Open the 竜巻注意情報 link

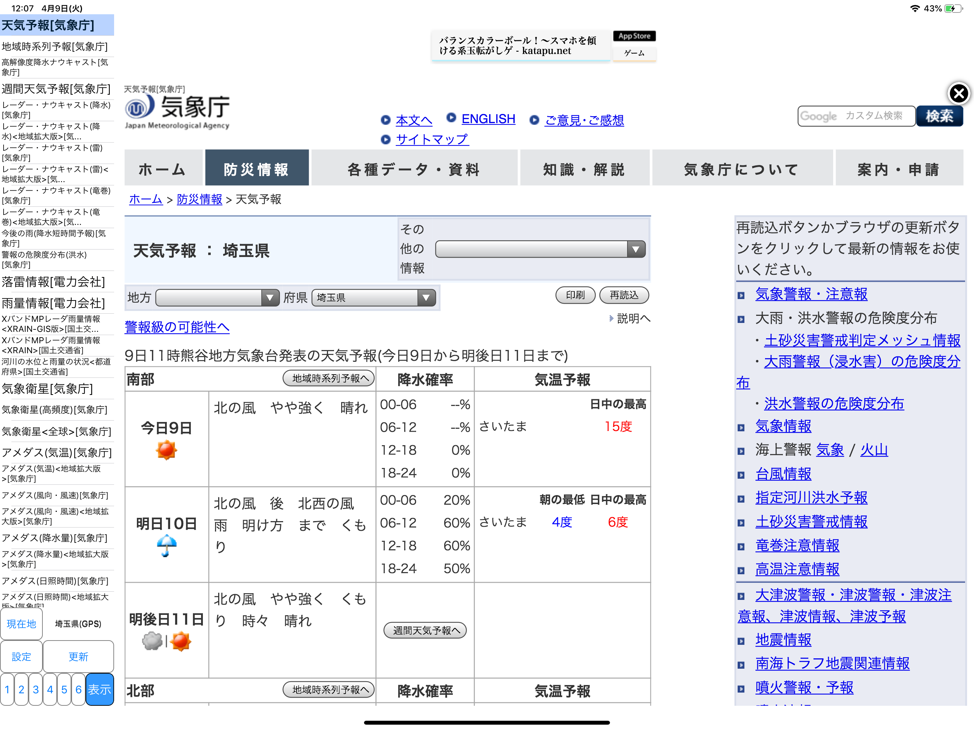(x=798, y=545)
